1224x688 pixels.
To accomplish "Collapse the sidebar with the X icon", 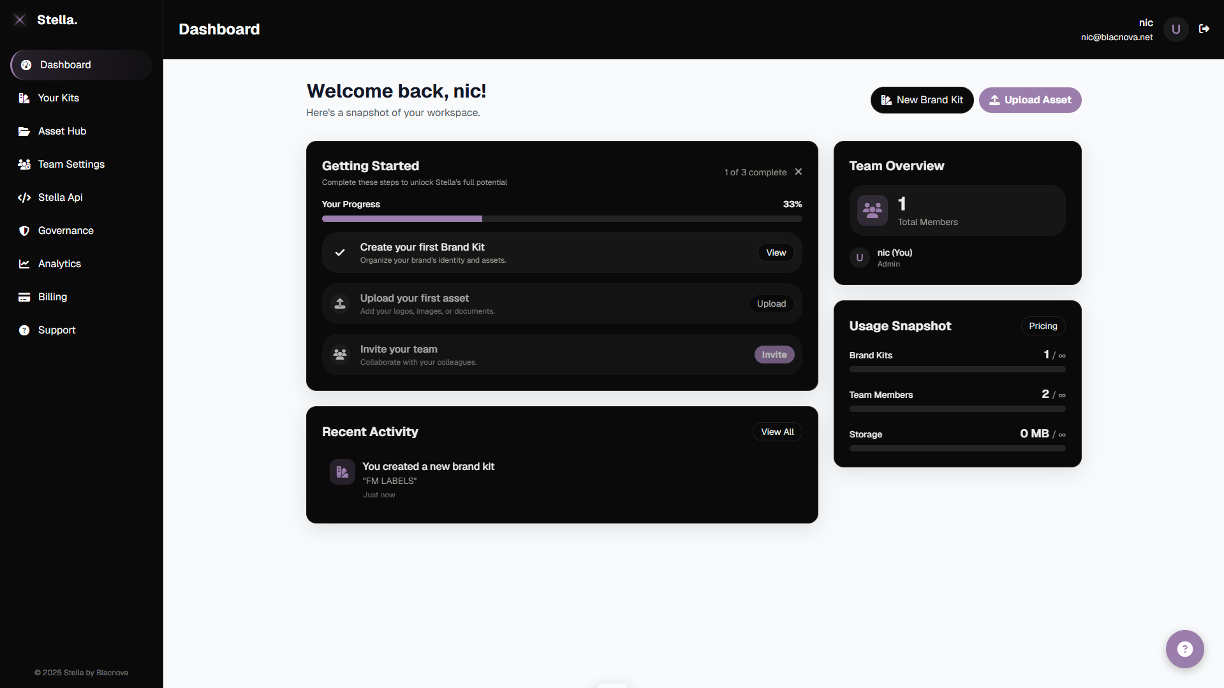I will point(20,20).
